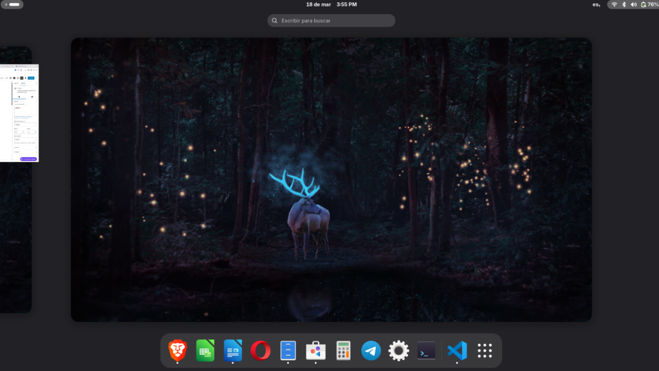The image size is (659, 371).
Task: Open Visual Studio Code
Action: [456, 351]
